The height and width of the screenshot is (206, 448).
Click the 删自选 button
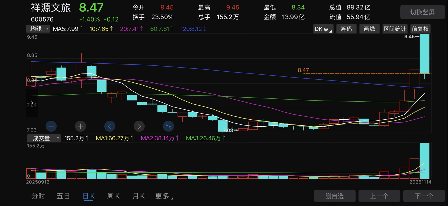point(334,196)
